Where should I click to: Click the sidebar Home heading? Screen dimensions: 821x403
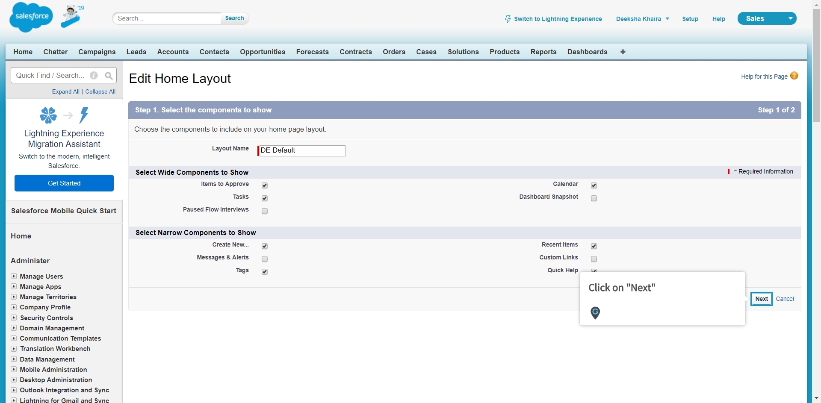21,236
